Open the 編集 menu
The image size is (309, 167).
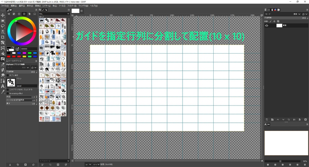coord(14,6)
